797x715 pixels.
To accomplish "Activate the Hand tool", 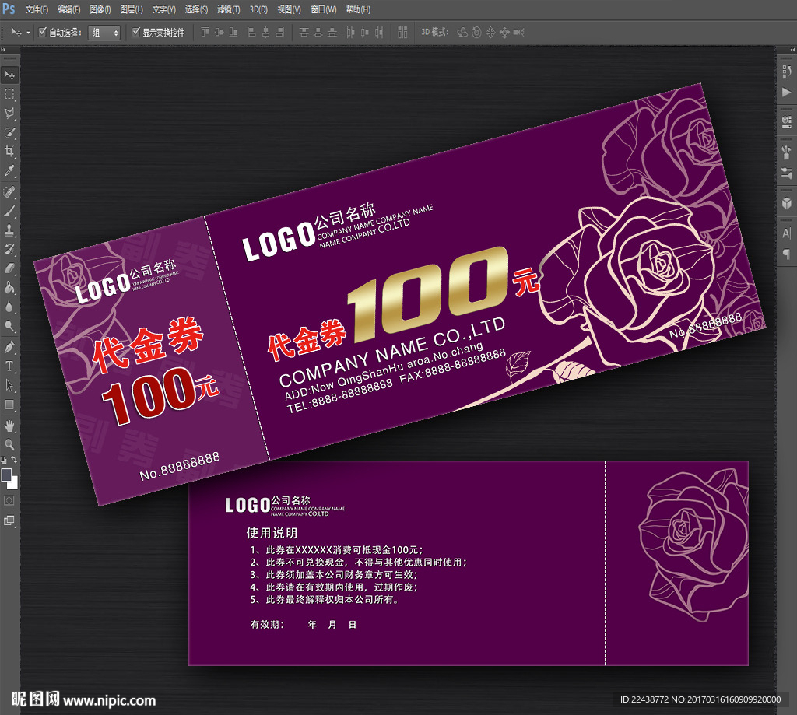I will (x=9, y=426).
